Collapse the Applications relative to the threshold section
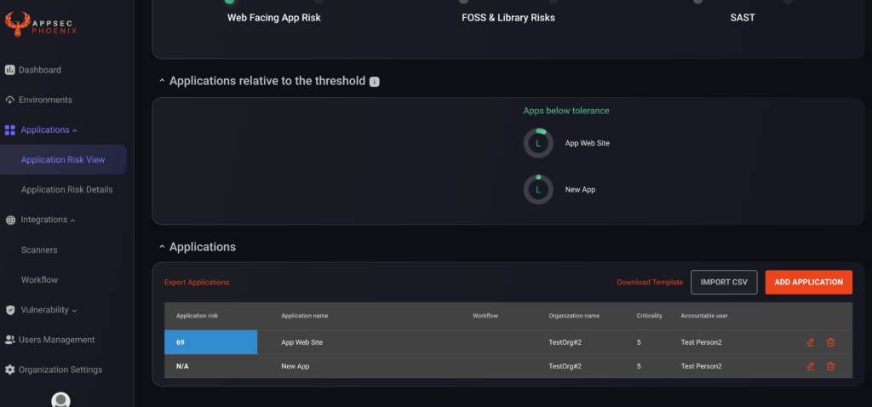 coord(162,81)
